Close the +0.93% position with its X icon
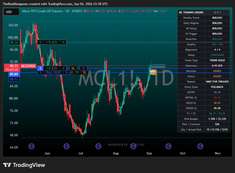Screen dimensions: 235x173 coord(63,68)
